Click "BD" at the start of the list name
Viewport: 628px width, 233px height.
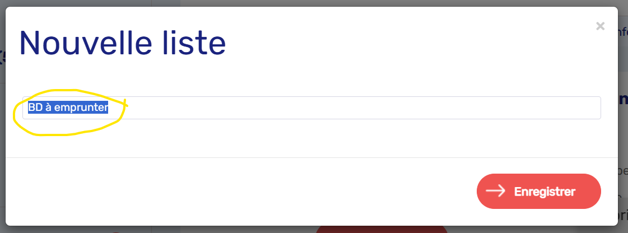(x=35, y=108)
